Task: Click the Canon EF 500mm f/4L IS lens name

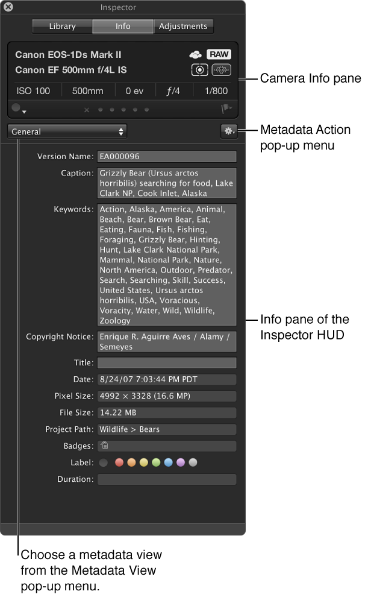Action: coord(71,70)
